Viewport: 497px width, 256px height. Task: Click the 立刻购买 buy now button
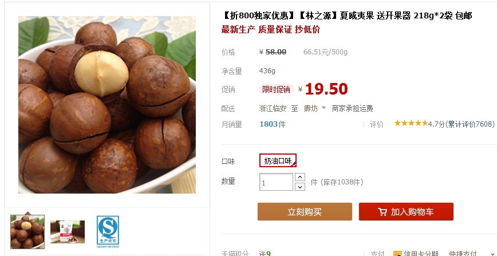[305, 211]
